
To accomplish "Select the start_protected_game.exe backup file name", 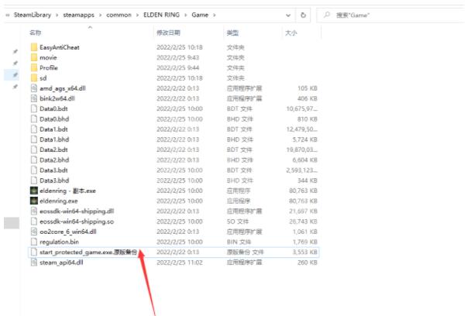I will [x=88, y=252].
